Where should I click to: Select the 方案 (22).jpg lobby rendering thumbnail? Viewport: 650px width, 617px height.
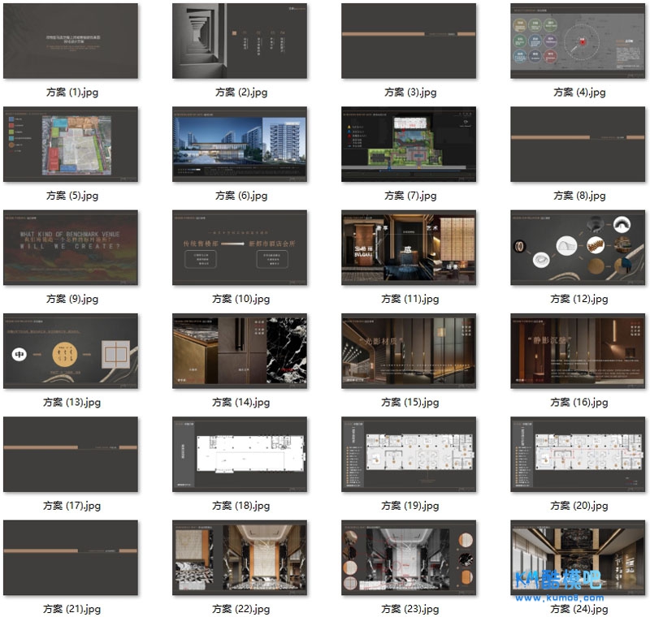[x=240, y=558]
